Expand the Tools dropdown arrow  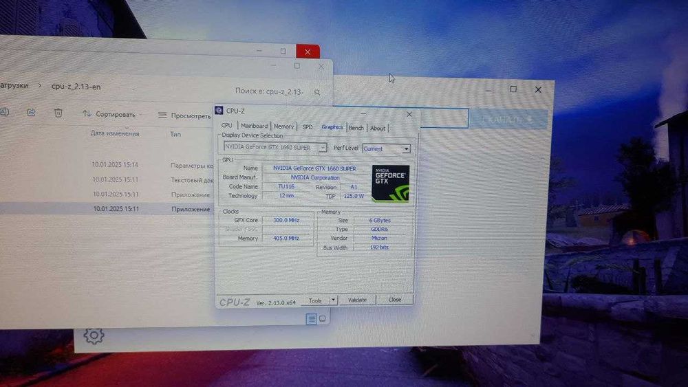tap(334, 300)
